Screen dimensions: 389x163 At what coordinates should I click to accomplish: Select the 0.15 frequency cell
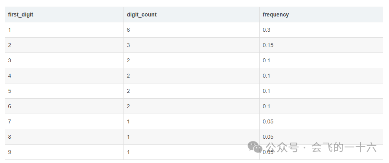pos(268,45)
